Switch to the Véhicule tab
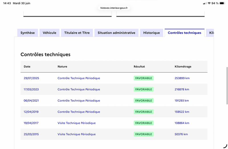This screenshot has height=149, width=228. click(49, 33)
